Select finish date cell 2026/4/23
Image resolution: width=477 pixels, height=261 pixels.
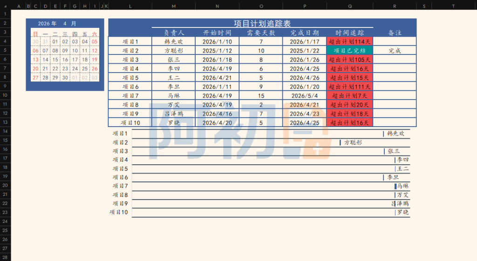(x=305, y=114)
